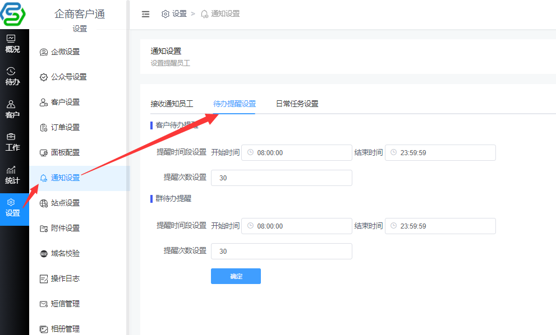Switch to the 待办提醒设置 tab
The width and height of the screenshot is (556, 335).
pyautogui.click(x=235, y=104)
